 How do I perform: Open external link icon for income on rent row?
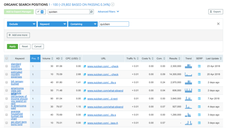85,99
